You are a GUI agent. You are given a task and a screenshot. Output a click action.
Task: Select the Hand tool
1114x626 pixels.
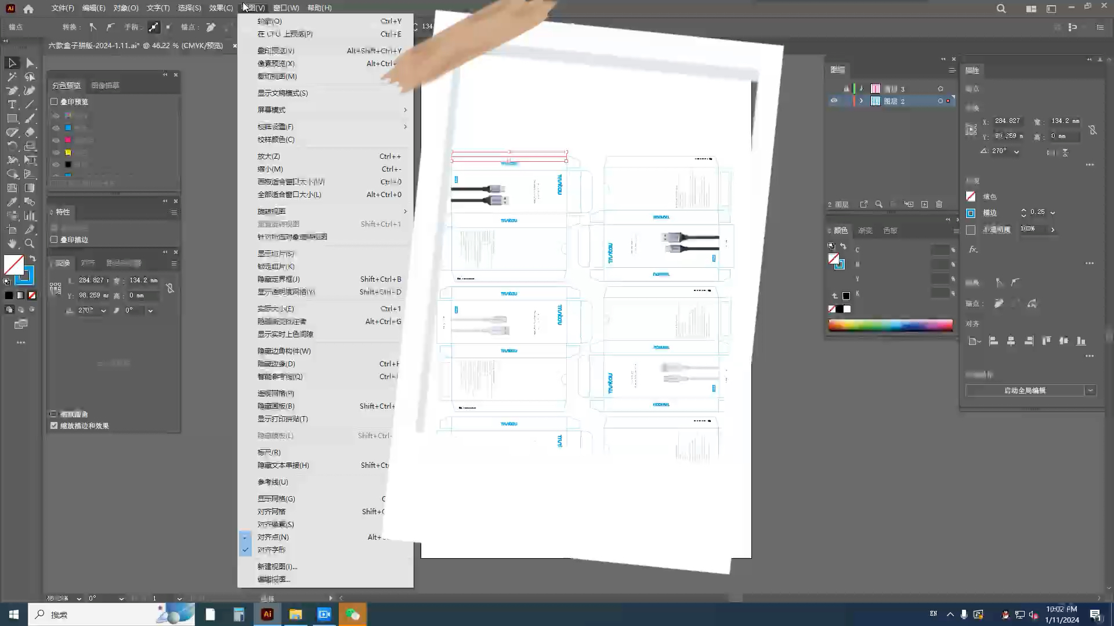(12, 244)
